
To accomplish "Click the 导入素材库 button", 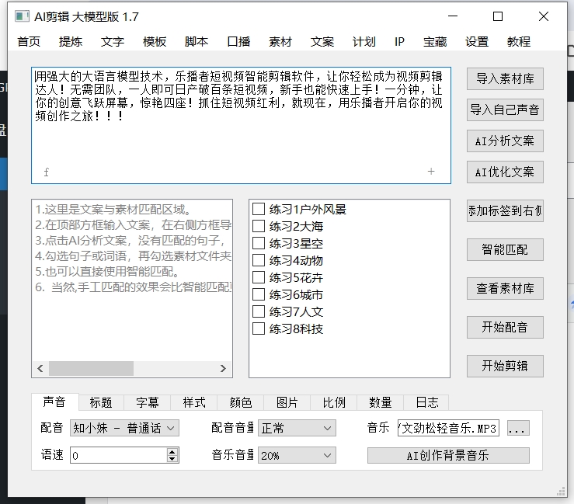I will [505, 79].
